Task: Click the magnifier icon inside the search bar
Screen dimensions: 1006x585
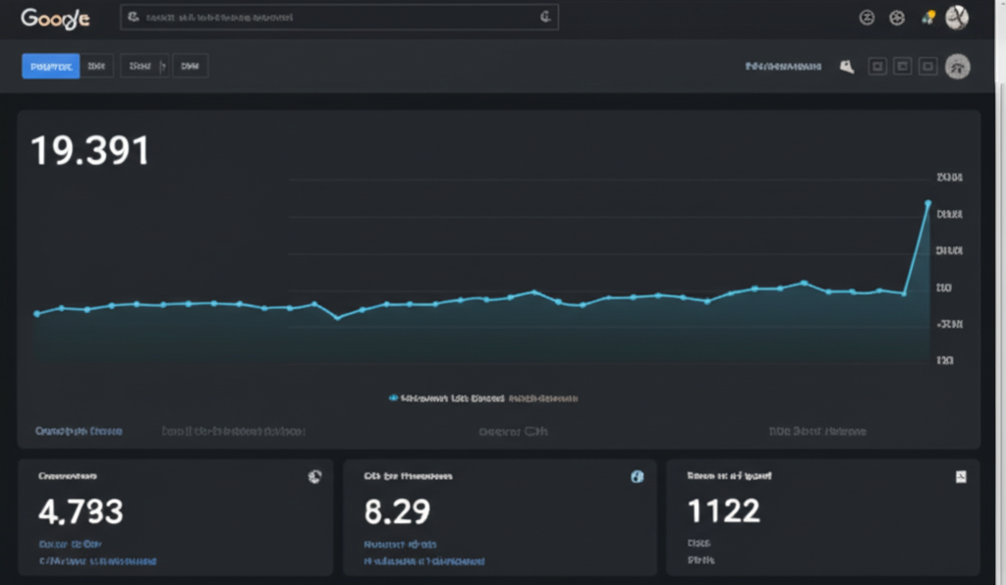Action: 133,17
